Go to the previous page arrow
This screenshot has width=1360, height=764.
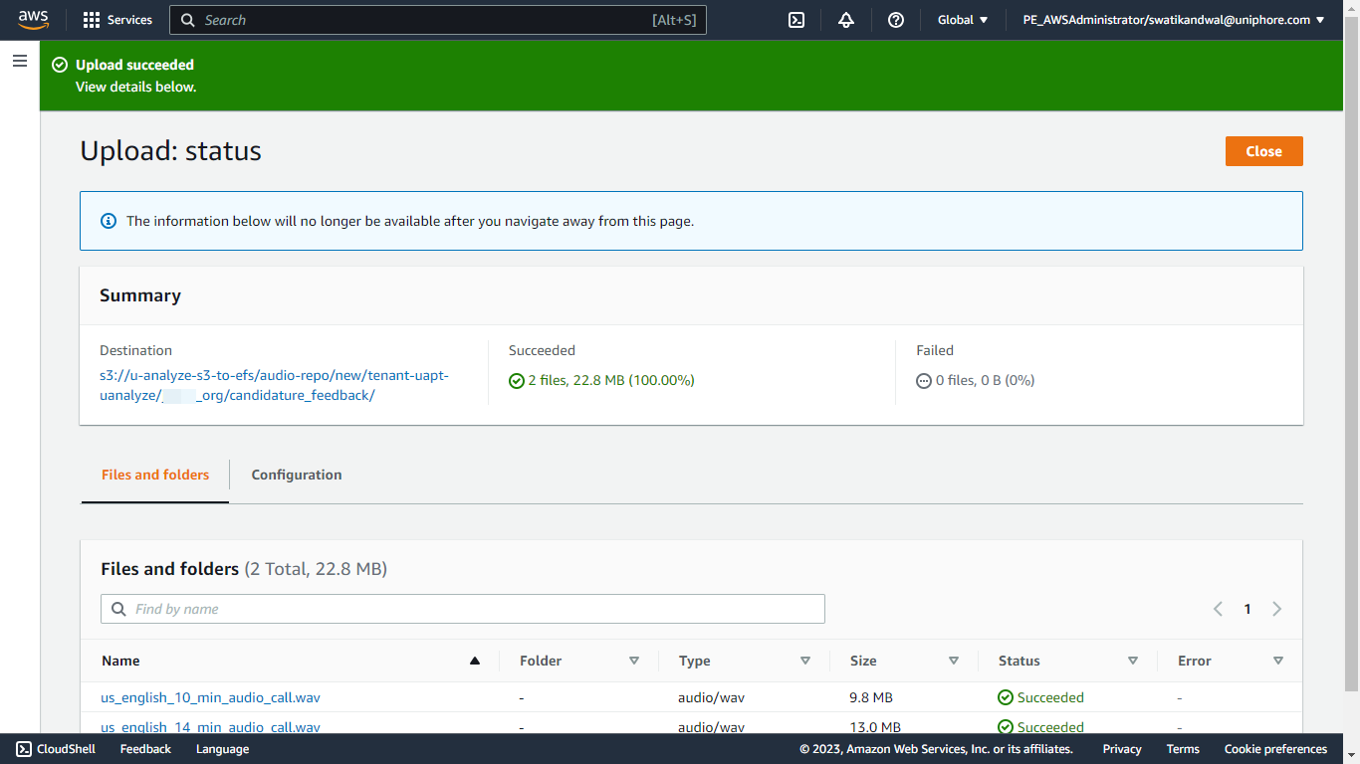tap(1218, 609)
